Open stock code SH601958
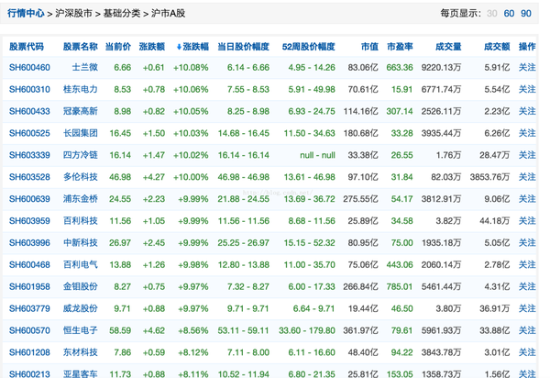550x378 pixels. click(x=29, y=287)
